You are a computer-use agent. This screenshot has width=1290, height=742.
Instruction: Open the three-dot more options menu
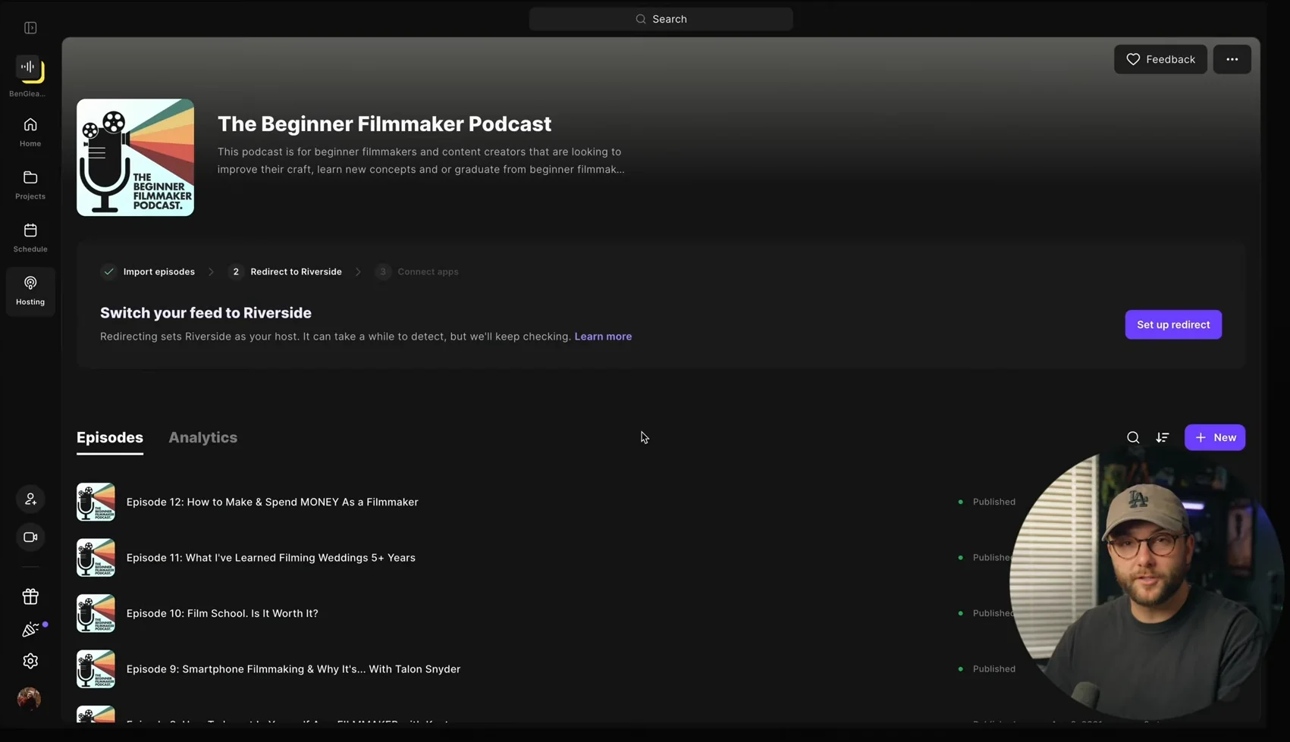click(x=1232, y=59)
